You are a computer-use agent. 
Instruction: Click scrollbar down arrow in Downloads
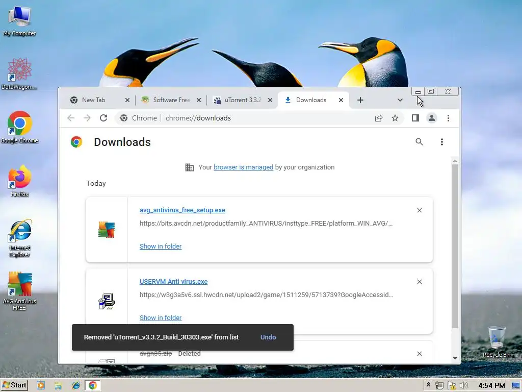tap(455, 358)
